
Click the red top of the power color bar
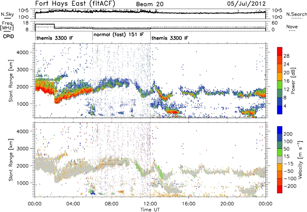coord(280,51)
